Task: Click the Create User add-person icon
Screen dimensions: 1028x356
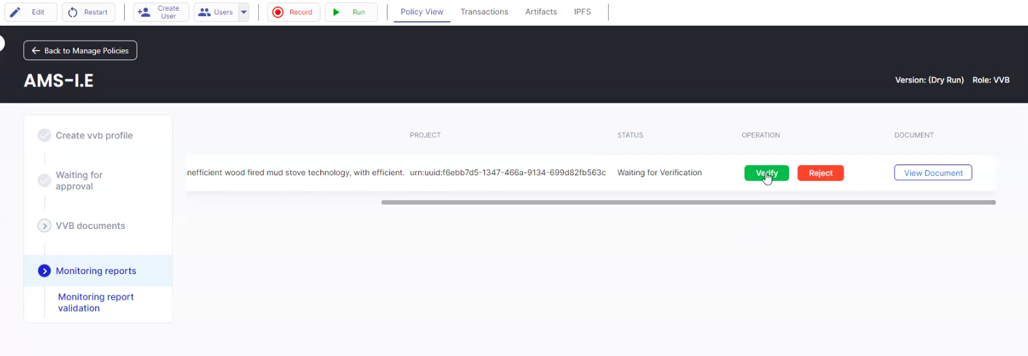Action: click(x=144, y=12)
